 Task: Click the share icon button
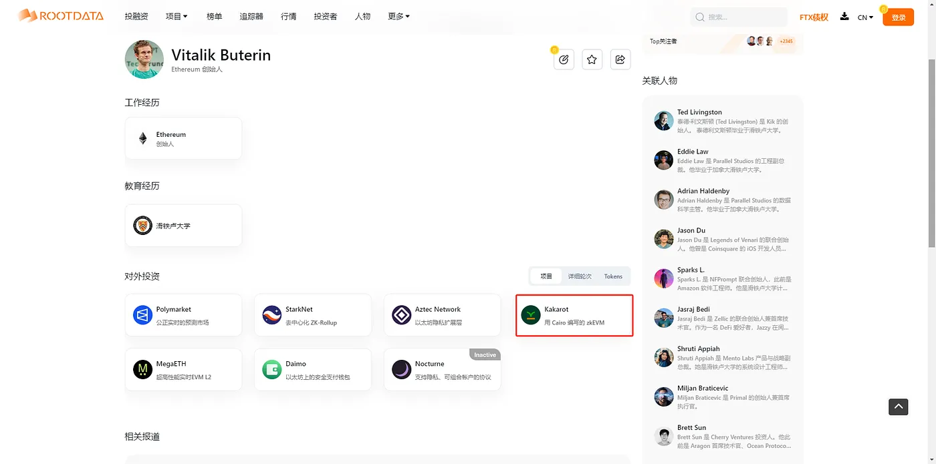(x=620, y=59)
